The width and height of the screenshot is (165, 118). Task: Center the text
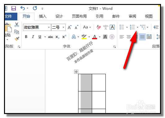click(x=129, y=37)
